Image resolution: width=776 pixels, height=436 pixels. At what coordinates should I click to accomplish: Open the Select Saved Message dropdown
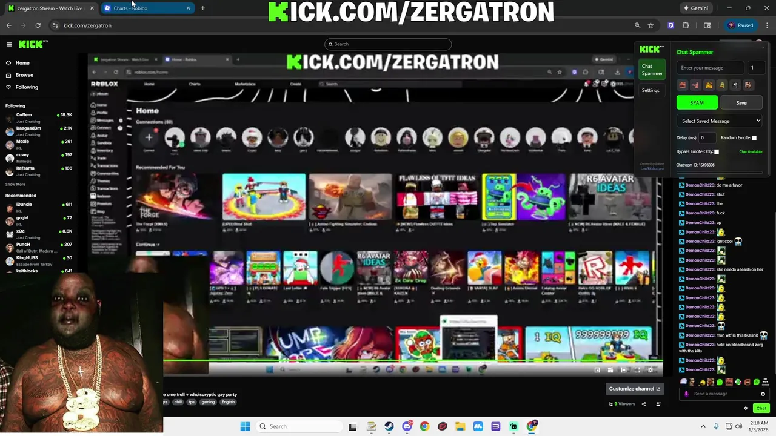click(x=719, y=121)
